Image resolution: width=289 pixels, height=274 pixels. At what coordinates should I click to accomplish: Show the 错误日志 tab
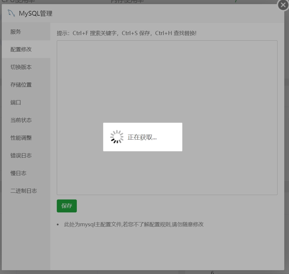coord(26,156)
